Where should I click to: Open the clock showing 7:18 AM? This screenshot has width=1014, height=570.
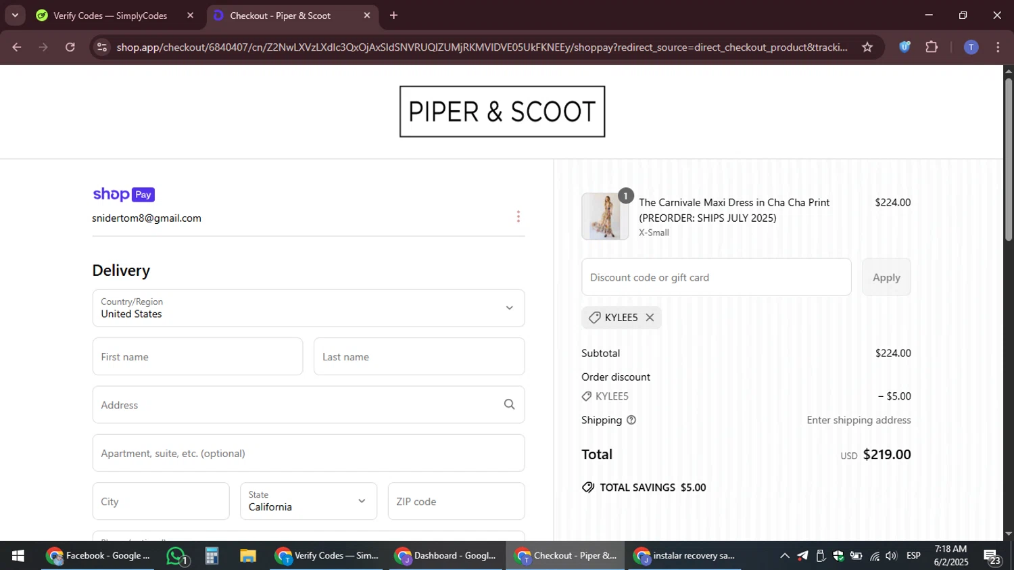pos(950,556)
